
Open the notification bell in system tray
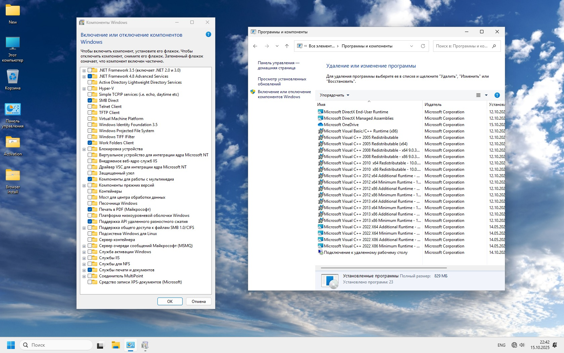point(555,345)
